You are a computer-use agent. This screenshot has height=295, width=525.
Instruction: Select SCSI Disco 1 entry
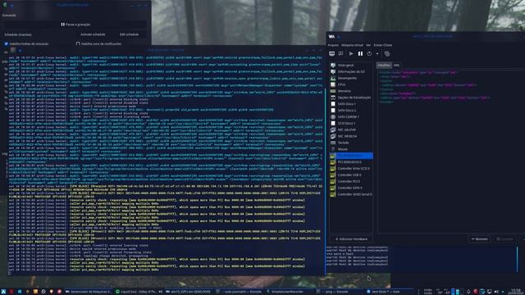[351, 123]
